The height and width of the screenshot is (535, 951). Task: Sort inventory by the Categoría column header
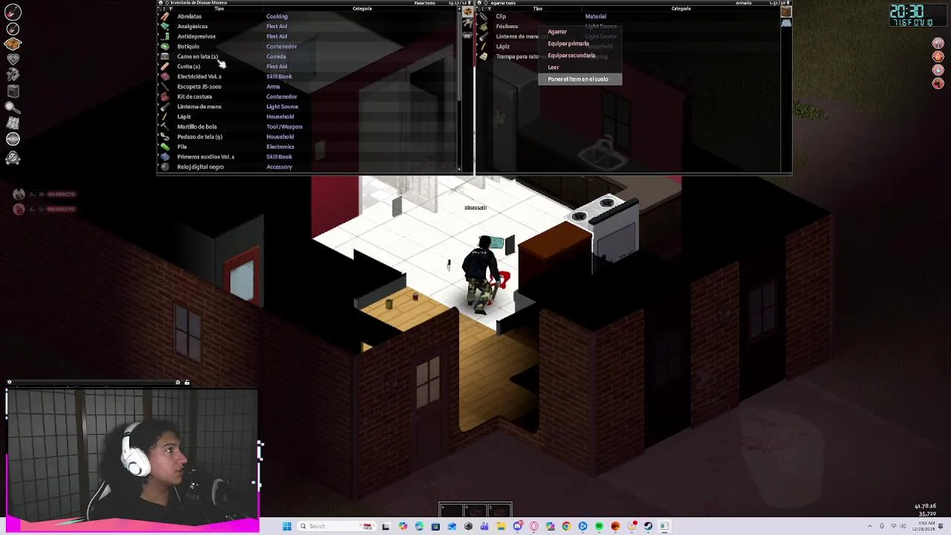362,9
